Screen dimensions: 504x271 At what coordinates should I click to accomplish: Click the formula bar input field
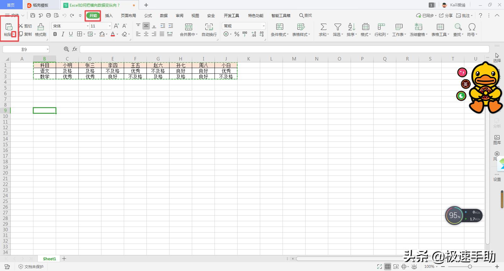283,49
